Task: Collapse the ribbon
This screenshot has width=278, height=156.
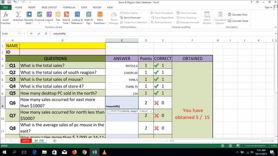Action: pos(275,27)
